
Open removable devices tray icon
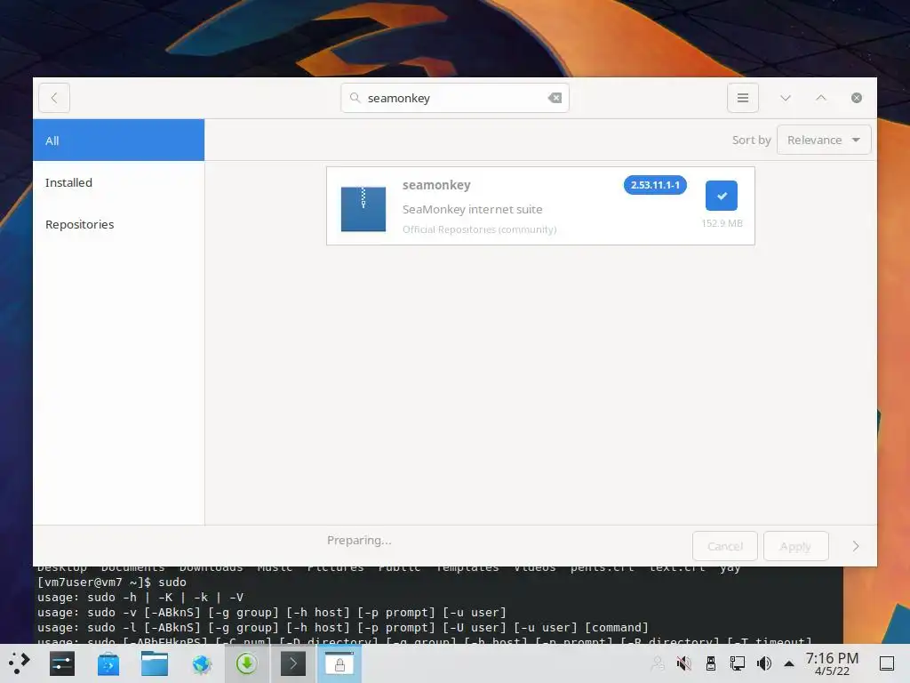pos(710,663)
